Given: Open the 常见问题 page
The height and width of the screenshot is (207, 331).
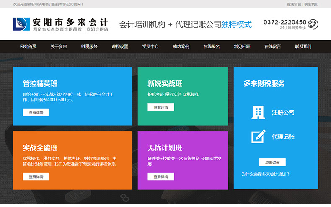Looking at the screenshot, I should 242,47.
